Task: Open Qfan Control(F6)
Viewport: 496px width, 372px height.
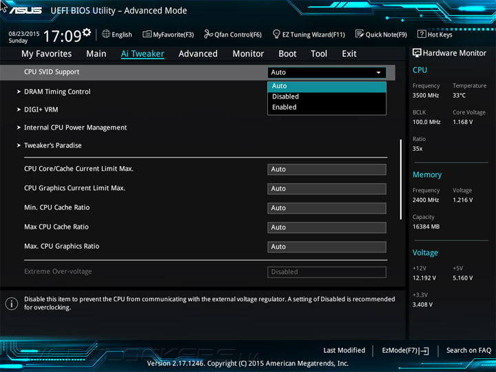Action: (233, 34)
